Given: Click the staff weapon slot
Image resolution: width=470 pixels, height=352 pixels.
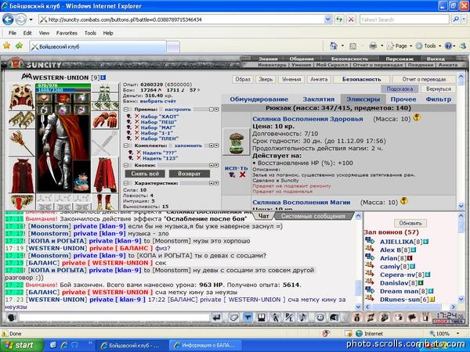Looking at the screenshot, I should pyautogui.click(x=21, y=143).
